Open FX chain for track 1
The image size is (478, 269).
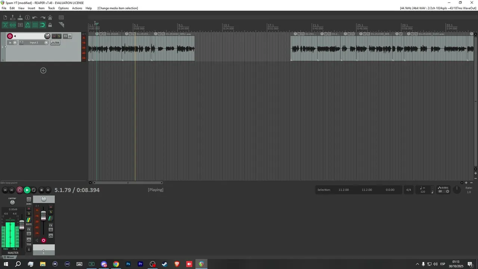[x=65, y=36]
